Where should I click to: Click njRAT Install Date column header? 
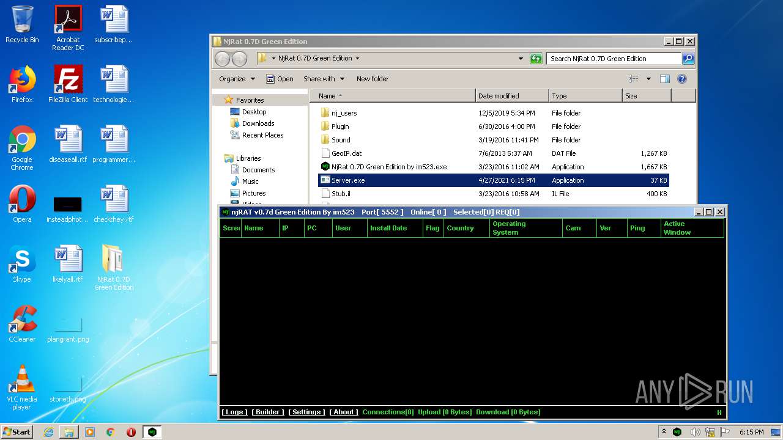click(395, 228)
